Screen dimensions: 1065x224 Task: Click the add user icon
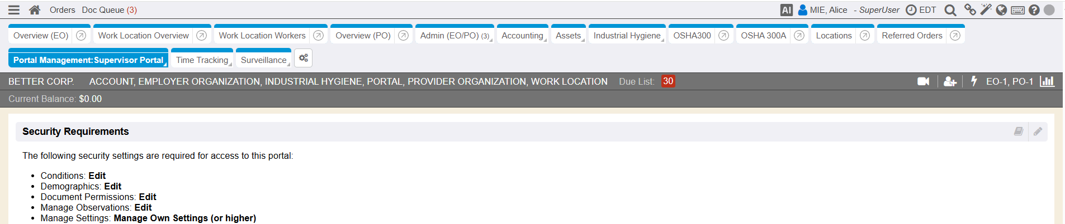tap(950, 81)
